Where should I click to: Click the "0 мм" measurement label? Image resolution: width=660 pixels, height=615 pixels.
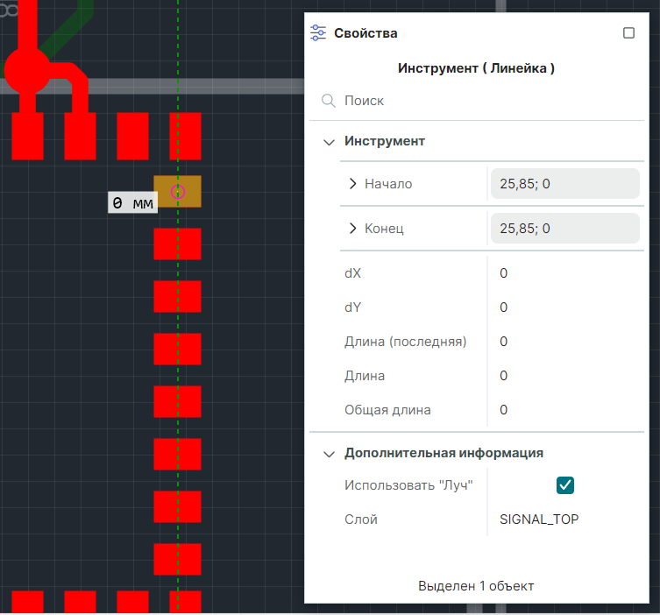click(x=132, y=203)
